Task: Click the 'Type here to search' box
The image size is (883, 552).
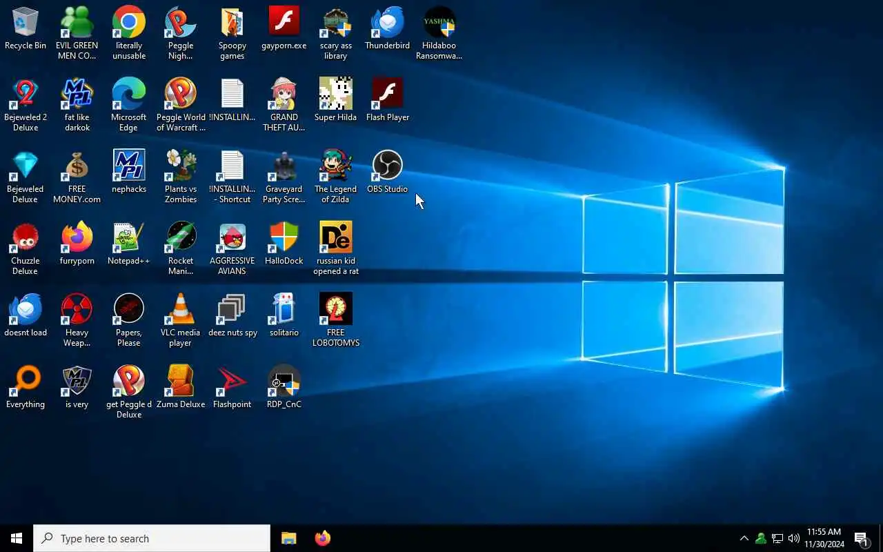Action: point(152,538)
